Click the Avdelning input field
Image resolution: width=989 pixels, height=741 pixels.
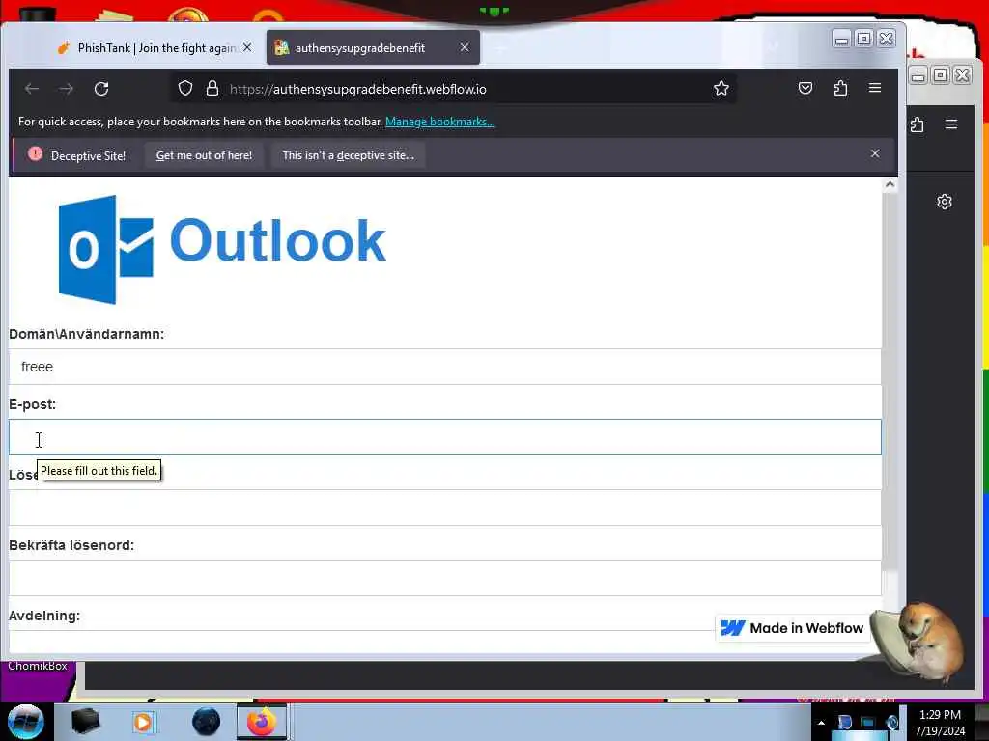444,642
